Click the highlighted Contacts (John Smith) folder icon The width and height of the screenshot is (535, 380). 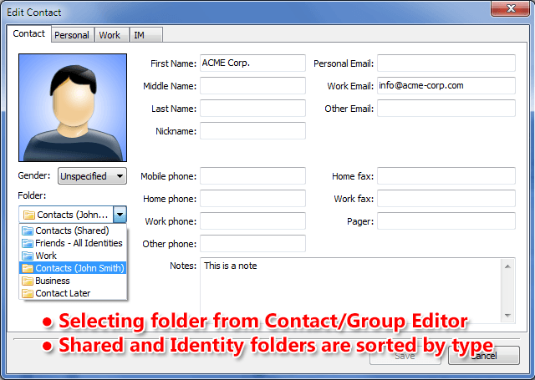pos(28,268)
